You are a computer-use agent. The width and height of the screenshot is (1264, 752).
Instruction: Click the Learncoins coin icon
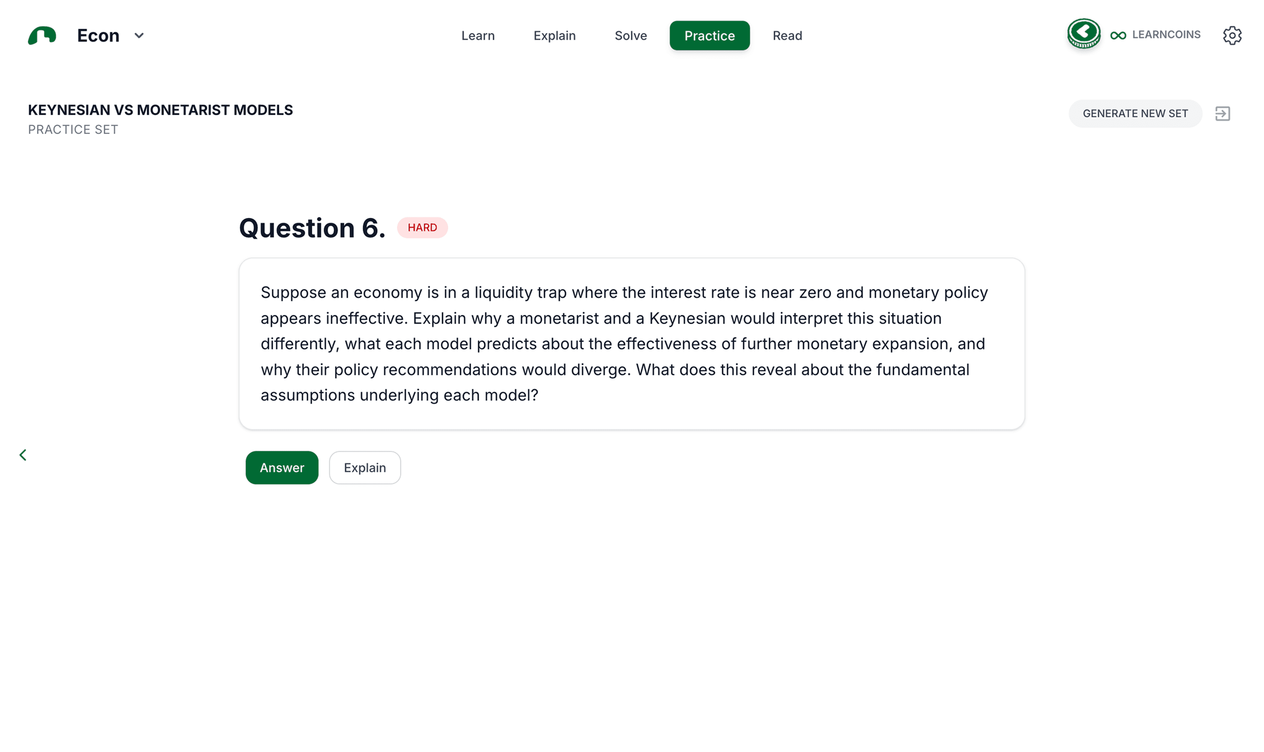(1083, 34)
